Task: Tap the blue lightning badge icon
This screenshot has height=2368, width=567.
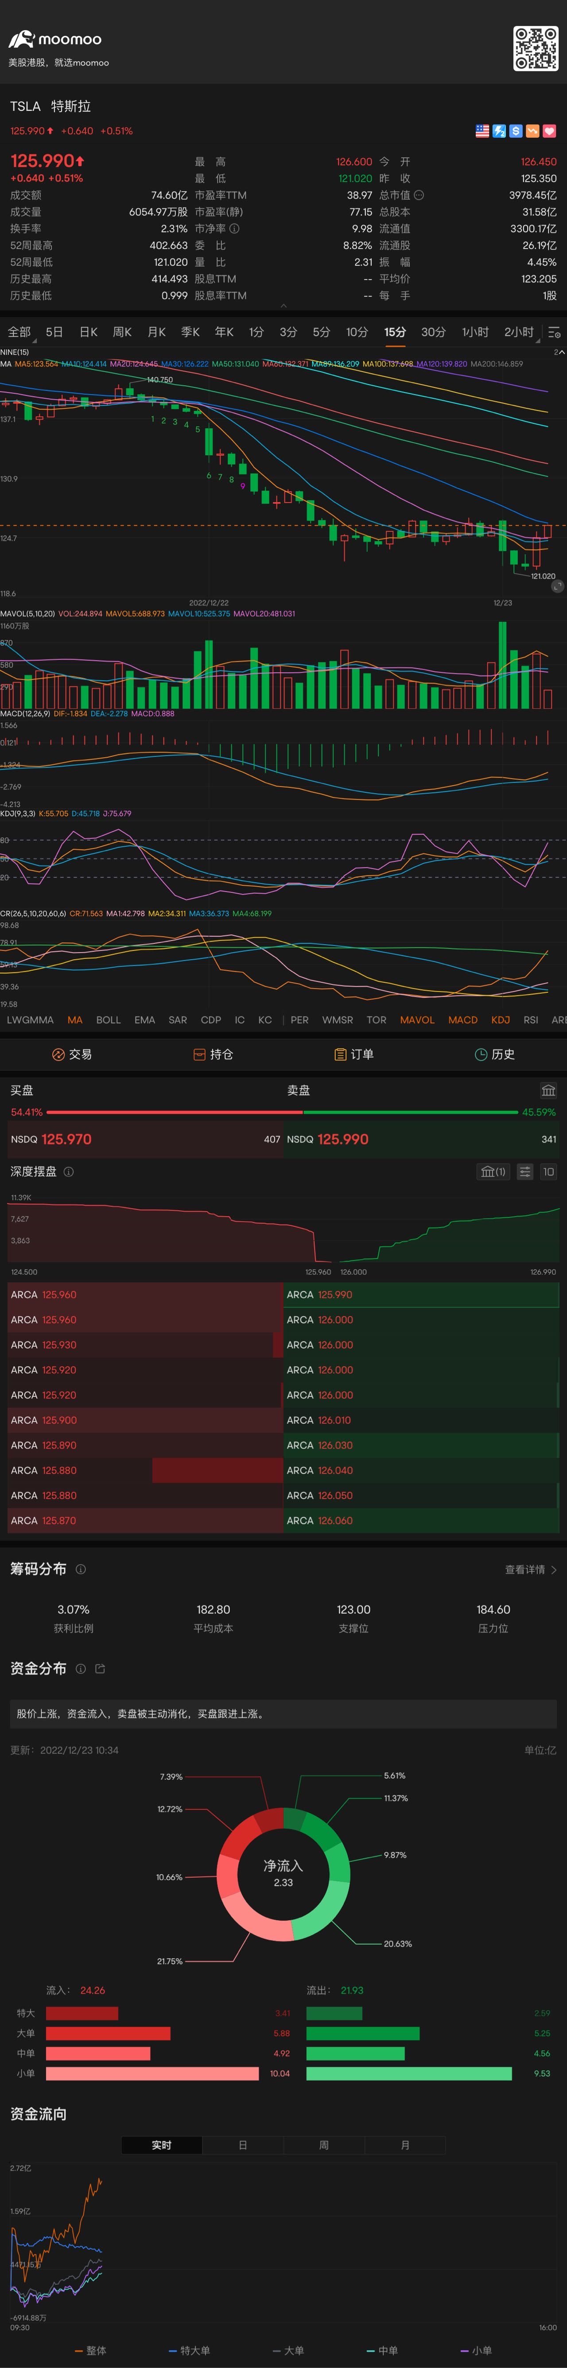Action: click(499, 132)
